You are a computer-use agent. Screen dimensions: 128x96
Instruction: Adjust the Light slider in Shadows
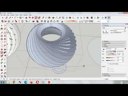click(x=111, y=58)
